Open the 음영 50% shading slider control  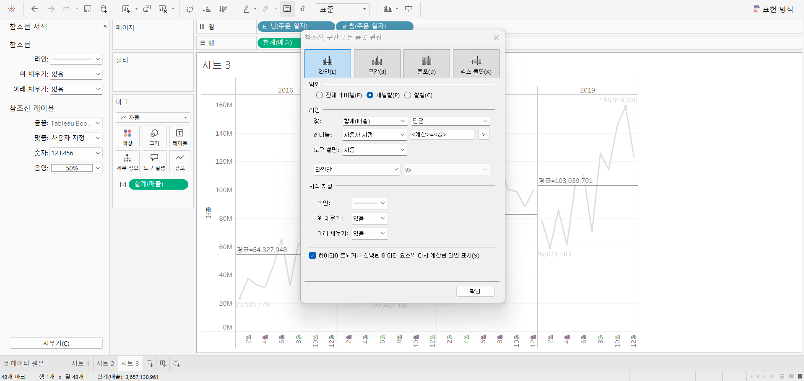coord(76,168)
